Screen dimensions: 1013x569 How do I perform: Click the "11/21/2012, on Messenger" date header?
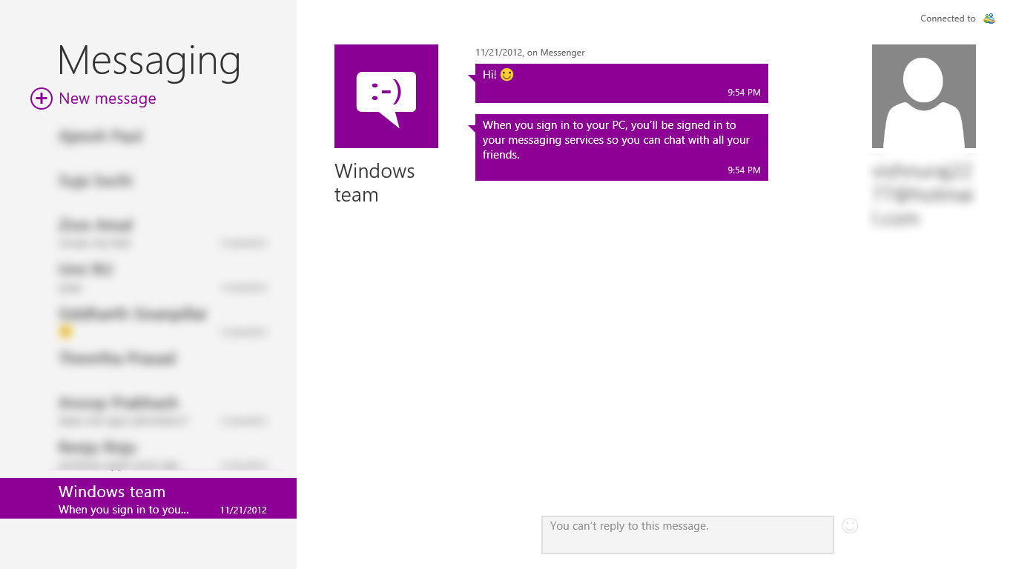click(x=530, y=53)
